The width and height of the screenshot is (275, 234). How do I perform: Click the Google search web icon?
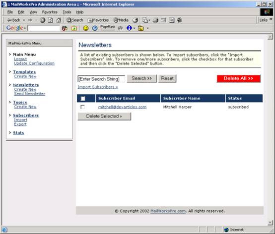[65, 28]
